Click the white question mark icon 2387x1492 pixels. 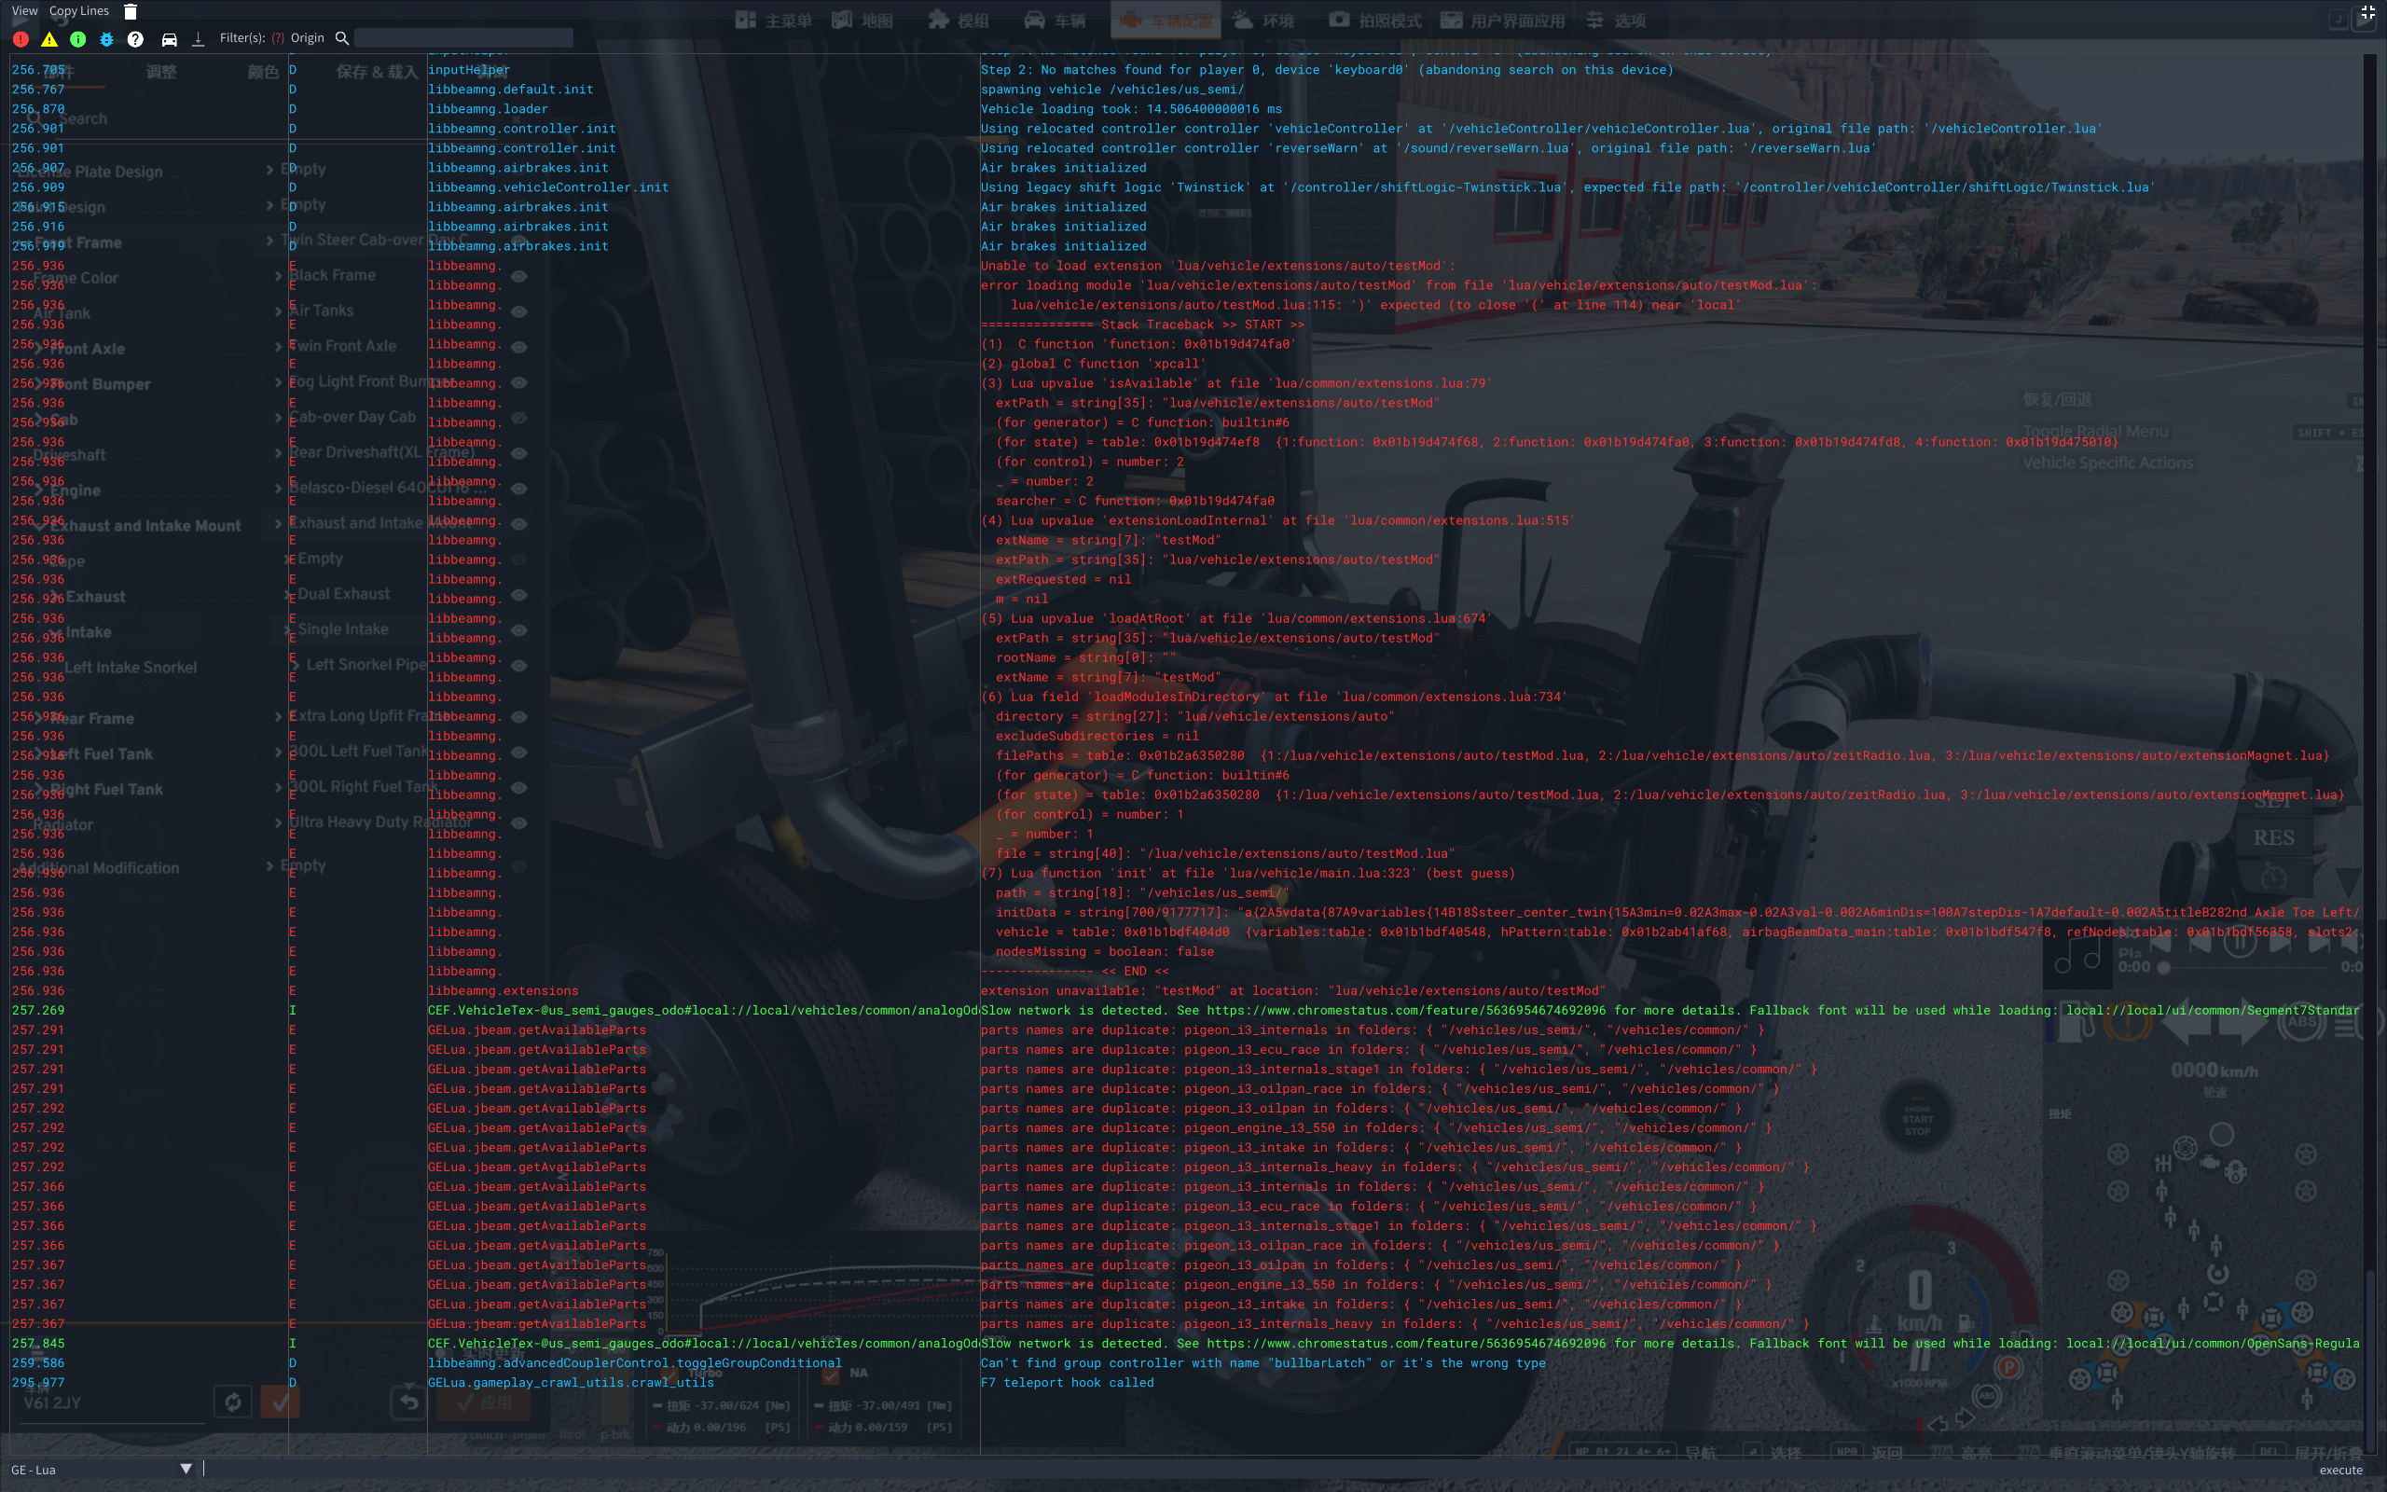tap(135, 38)
